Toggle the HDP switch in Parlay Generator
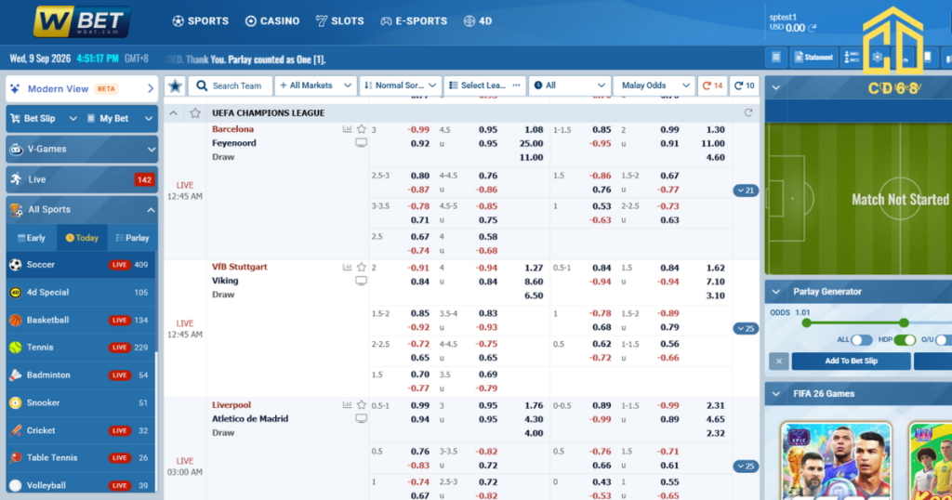Image resolution: width=952 pixels, height=500 pixels. 905,340
